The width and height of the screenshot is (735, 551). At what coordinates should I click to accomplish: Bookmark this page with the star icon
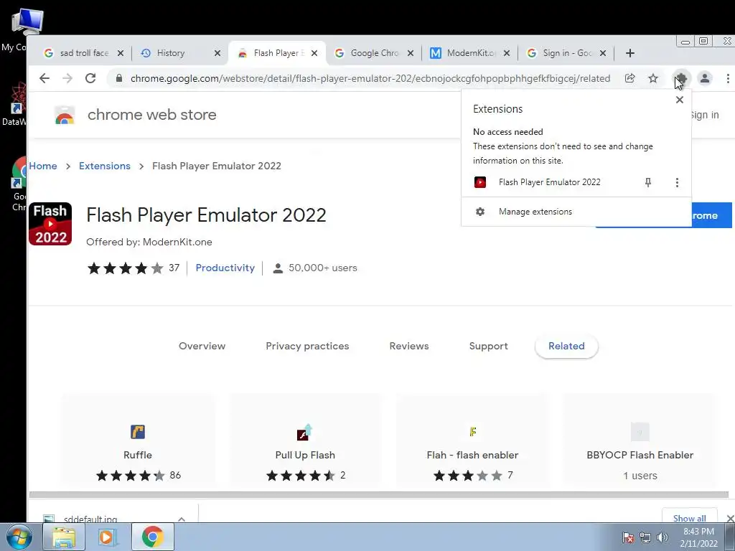tap(653, 78)
